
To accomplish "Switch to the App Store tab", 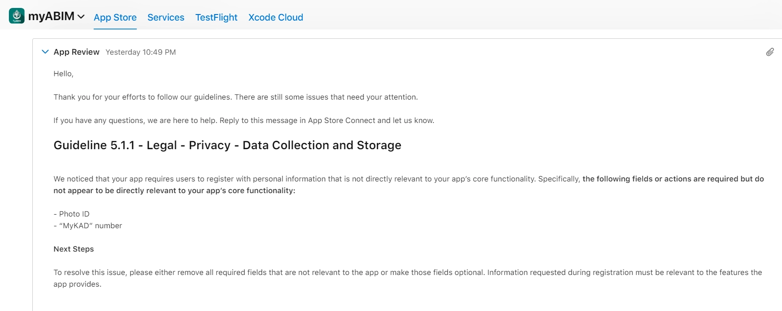I will pyautogui.click(x=115, y=17).
